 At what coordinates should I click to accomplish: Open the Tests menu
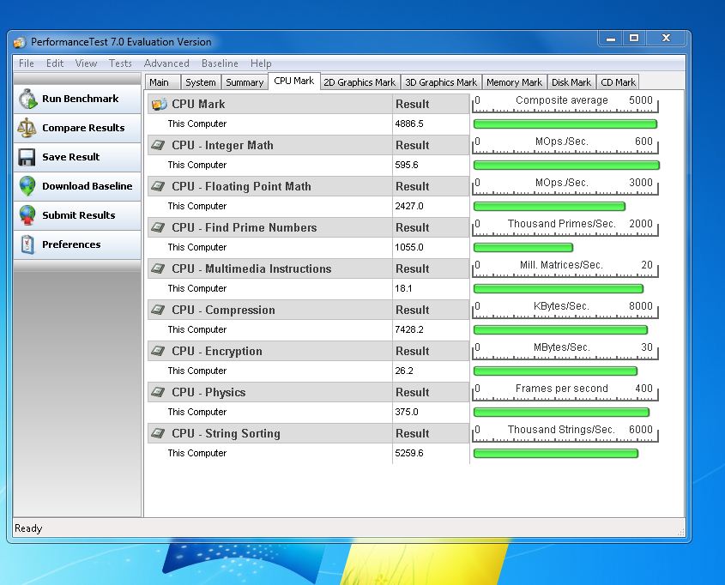coord(120,63)
